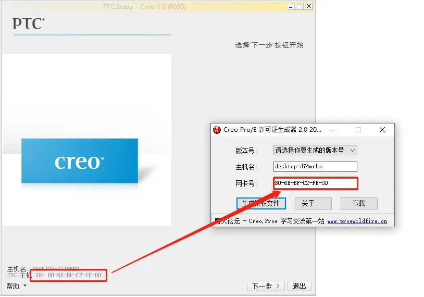Click the license generator window title text
The width and height of the screenshot is (424, 297).
(x=272, y=130)
